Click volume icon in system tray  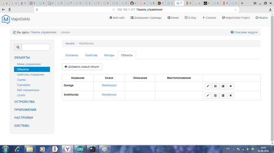click(x=248, y=149)
